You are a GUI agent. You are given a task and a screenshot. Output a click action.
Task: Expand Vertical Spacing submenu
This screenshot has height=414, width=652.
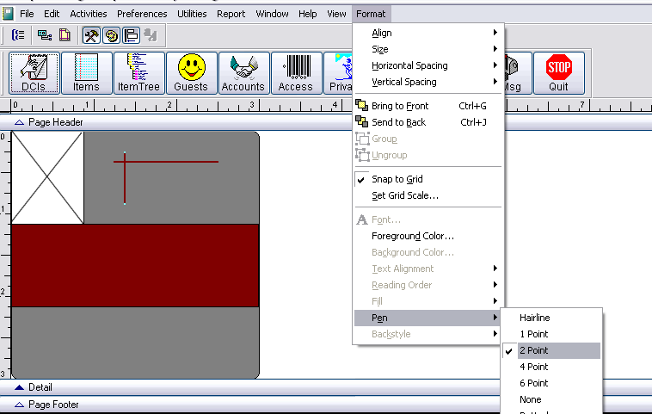[427, 82]
